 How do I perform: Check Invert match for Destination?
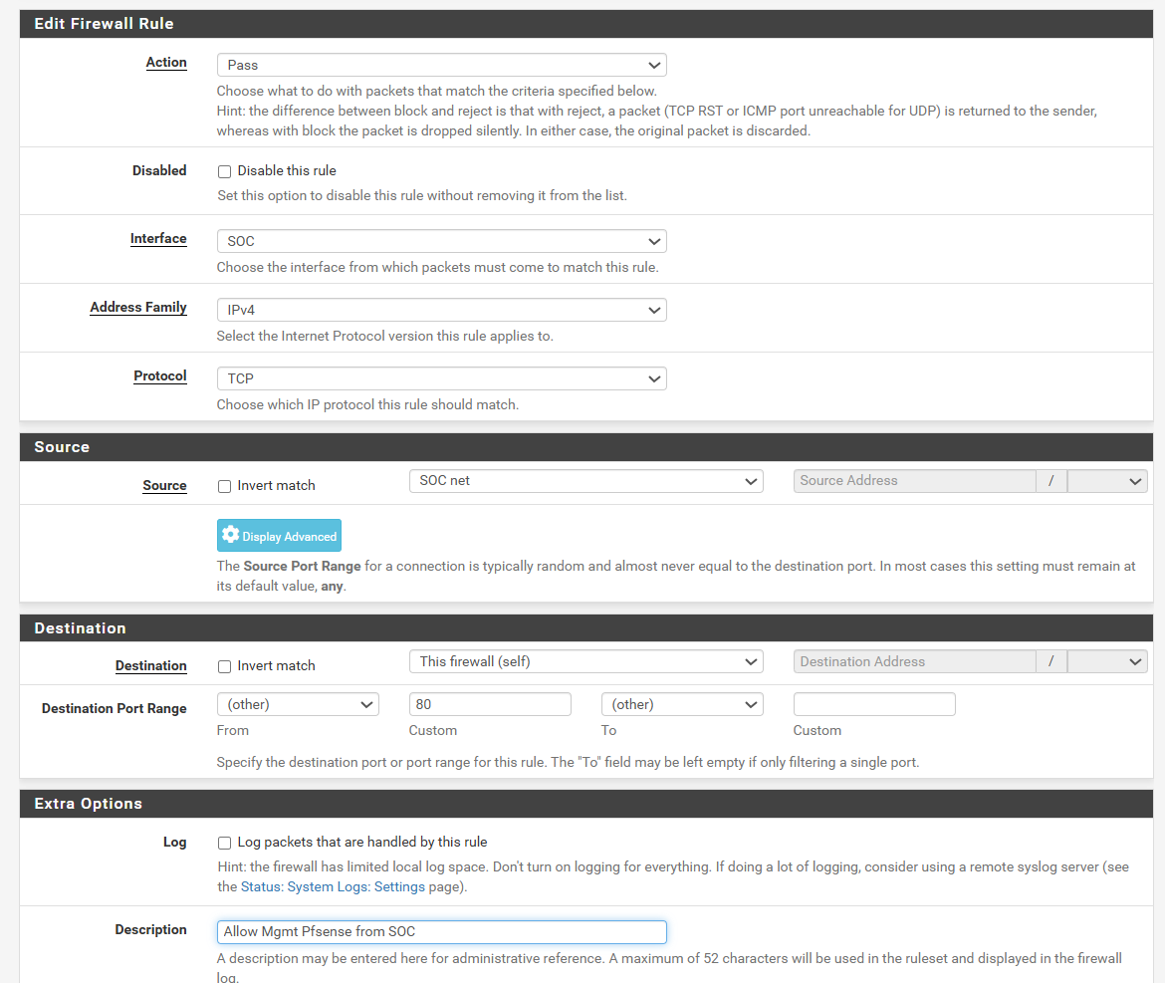click(x=224, y=666)
